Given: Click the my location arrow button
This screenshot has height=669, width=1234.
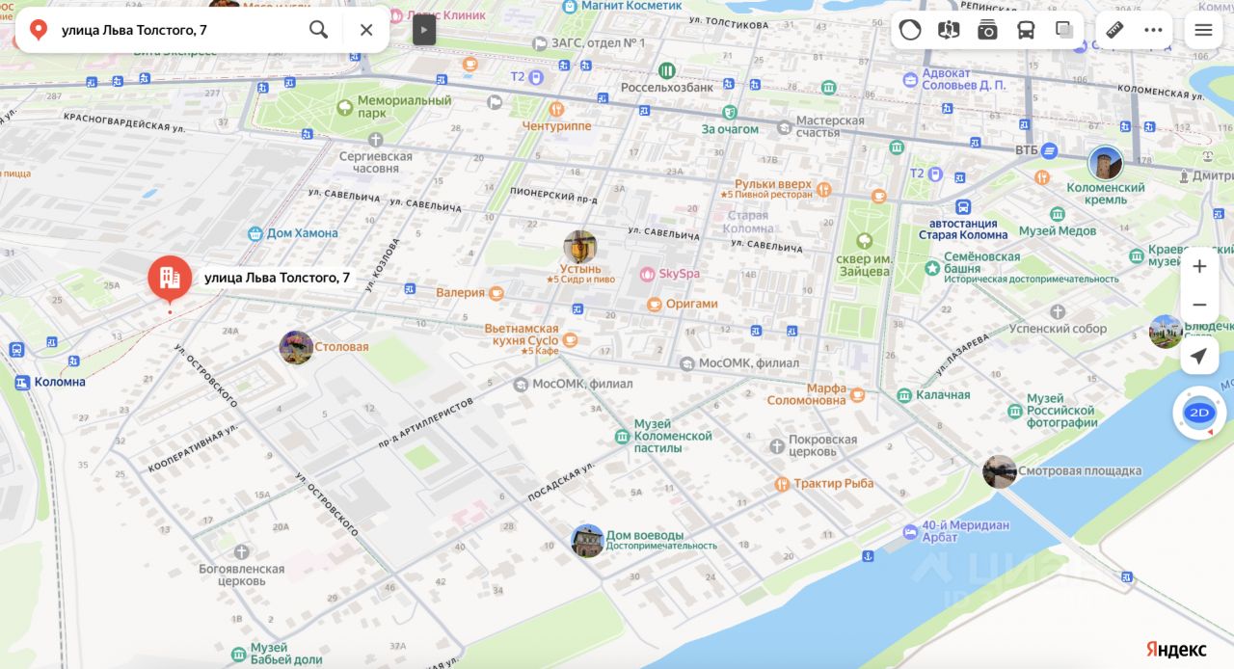Looking at the screenshot, I should pyautogui.click(x=1199, y=357).
